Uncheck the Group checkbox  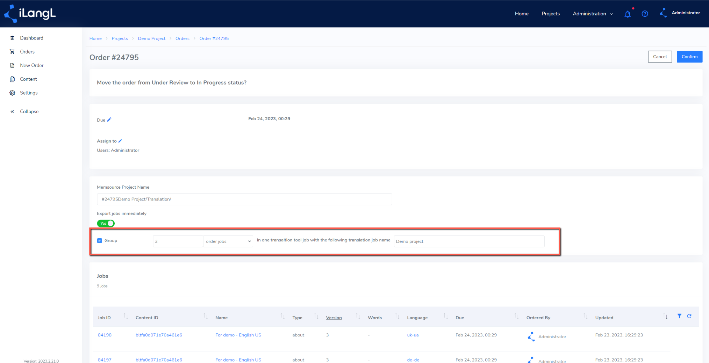pyautogui.click(x=100, y=241)
